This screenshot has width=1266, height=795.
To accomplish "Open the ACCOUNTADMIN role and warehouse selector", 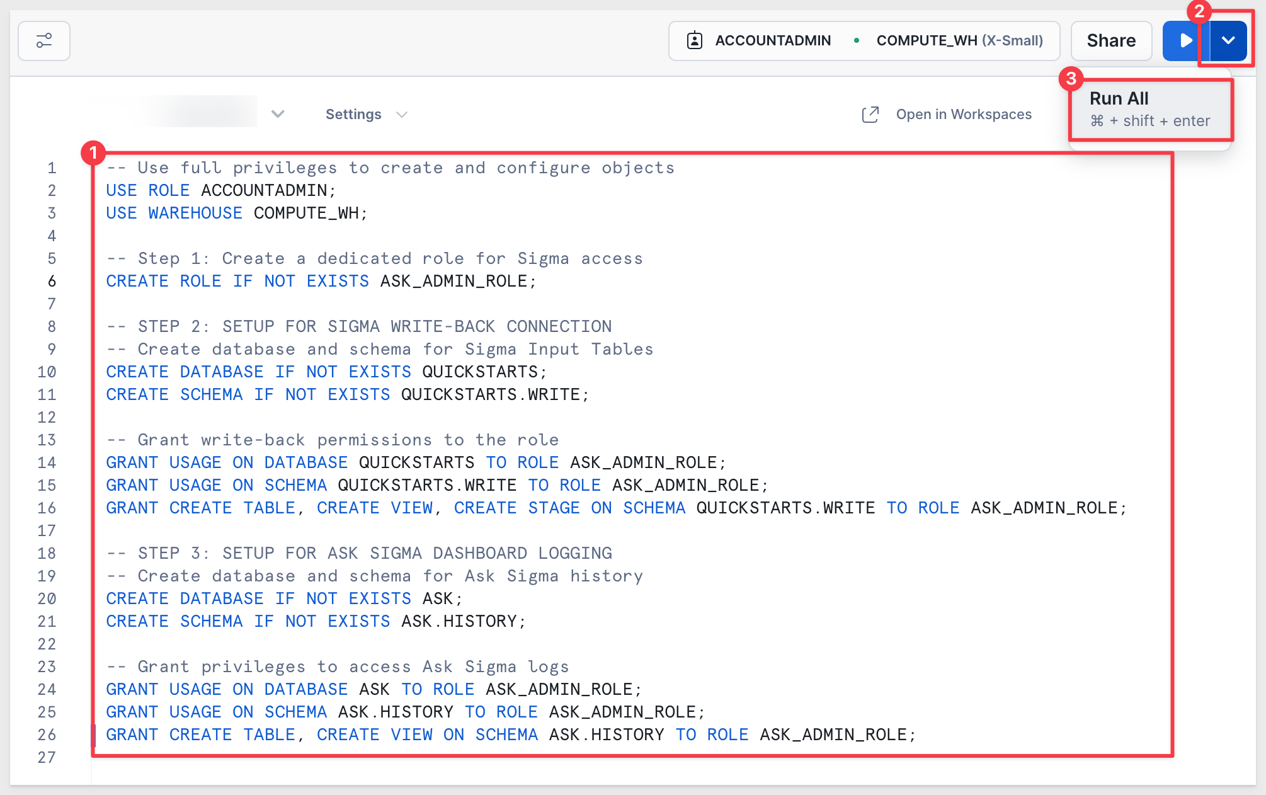I will pos(864,41).
